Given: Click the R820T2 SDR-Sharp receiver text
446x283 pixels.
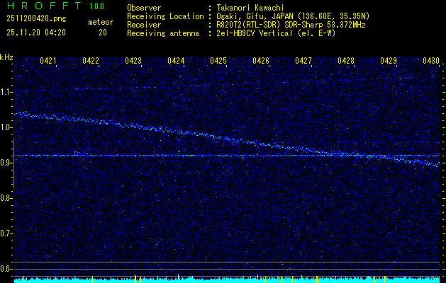Looking at the screenshot, I should (291, 24).
